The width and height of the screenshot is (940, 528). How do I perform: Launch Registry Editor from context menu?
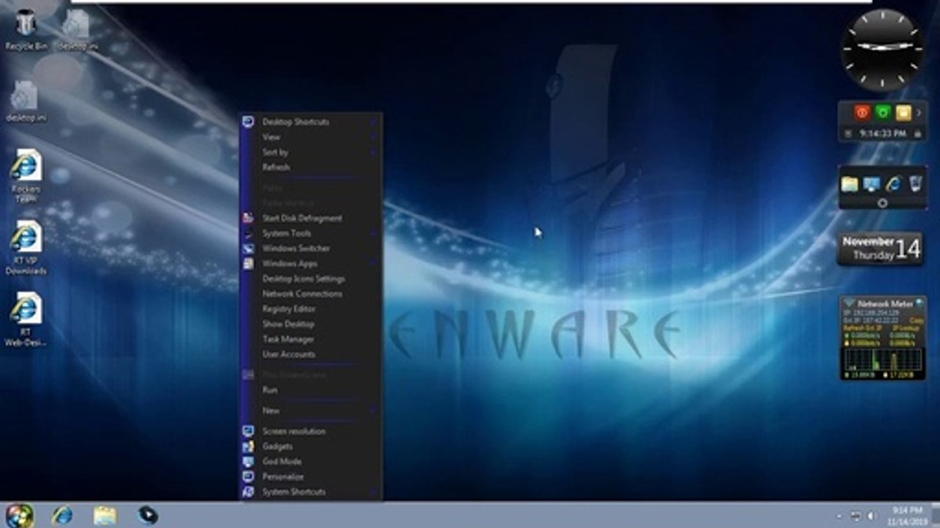(311, 309)
